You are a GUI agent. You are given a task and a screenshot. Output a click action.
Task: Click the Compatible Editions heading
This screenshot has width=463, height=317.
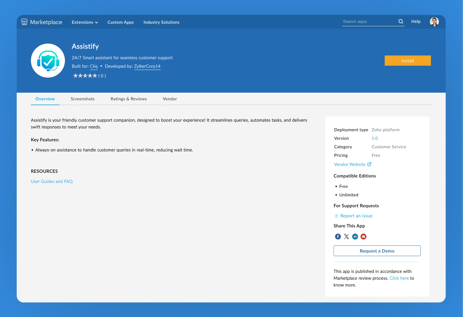tap(355, 176)
